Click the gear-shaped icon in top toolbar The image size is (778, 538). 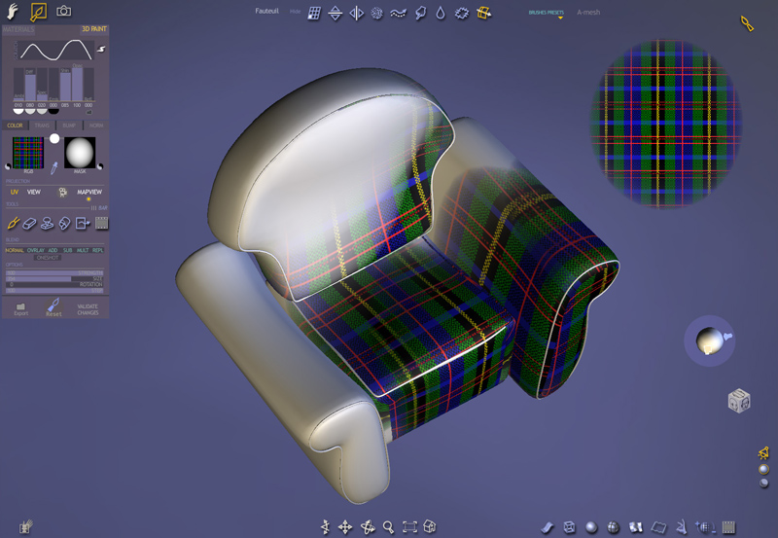point(462,14)
